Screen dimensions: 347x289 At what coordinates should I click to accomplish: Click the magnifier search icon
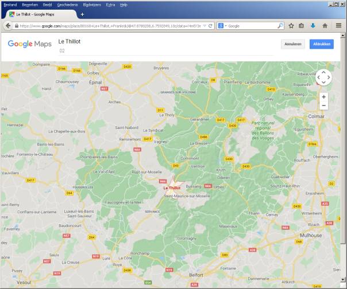point(280,26)
